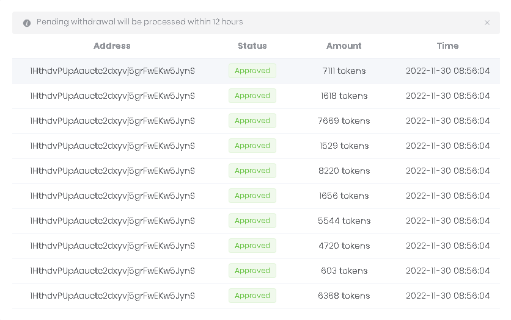Click the 1656 tokens amount cell
511x320 pixels.
(x=344, y=196)
